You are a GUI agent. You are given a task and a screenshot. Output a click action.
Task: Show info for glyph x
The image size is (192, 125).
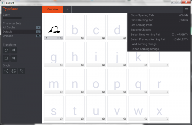167,119
